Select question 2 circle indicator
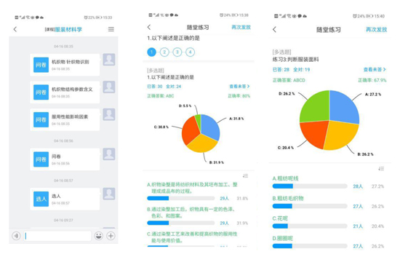This screenshot has width=400, height=262. pos(164,52)
